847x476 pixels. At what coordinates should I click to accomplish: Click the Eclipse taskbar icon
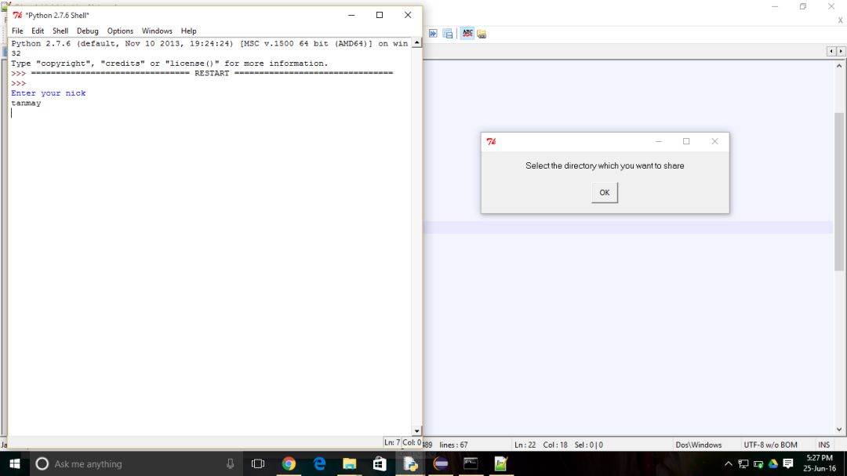click(441, 463)
